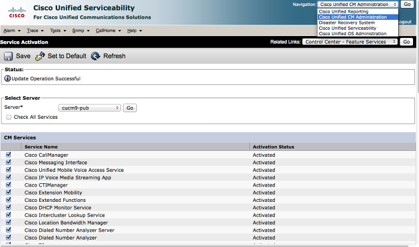Viewport: 419px width, 247px height.
Task: Click Go button next to Related Links
Action: click(x=406, y=42)
